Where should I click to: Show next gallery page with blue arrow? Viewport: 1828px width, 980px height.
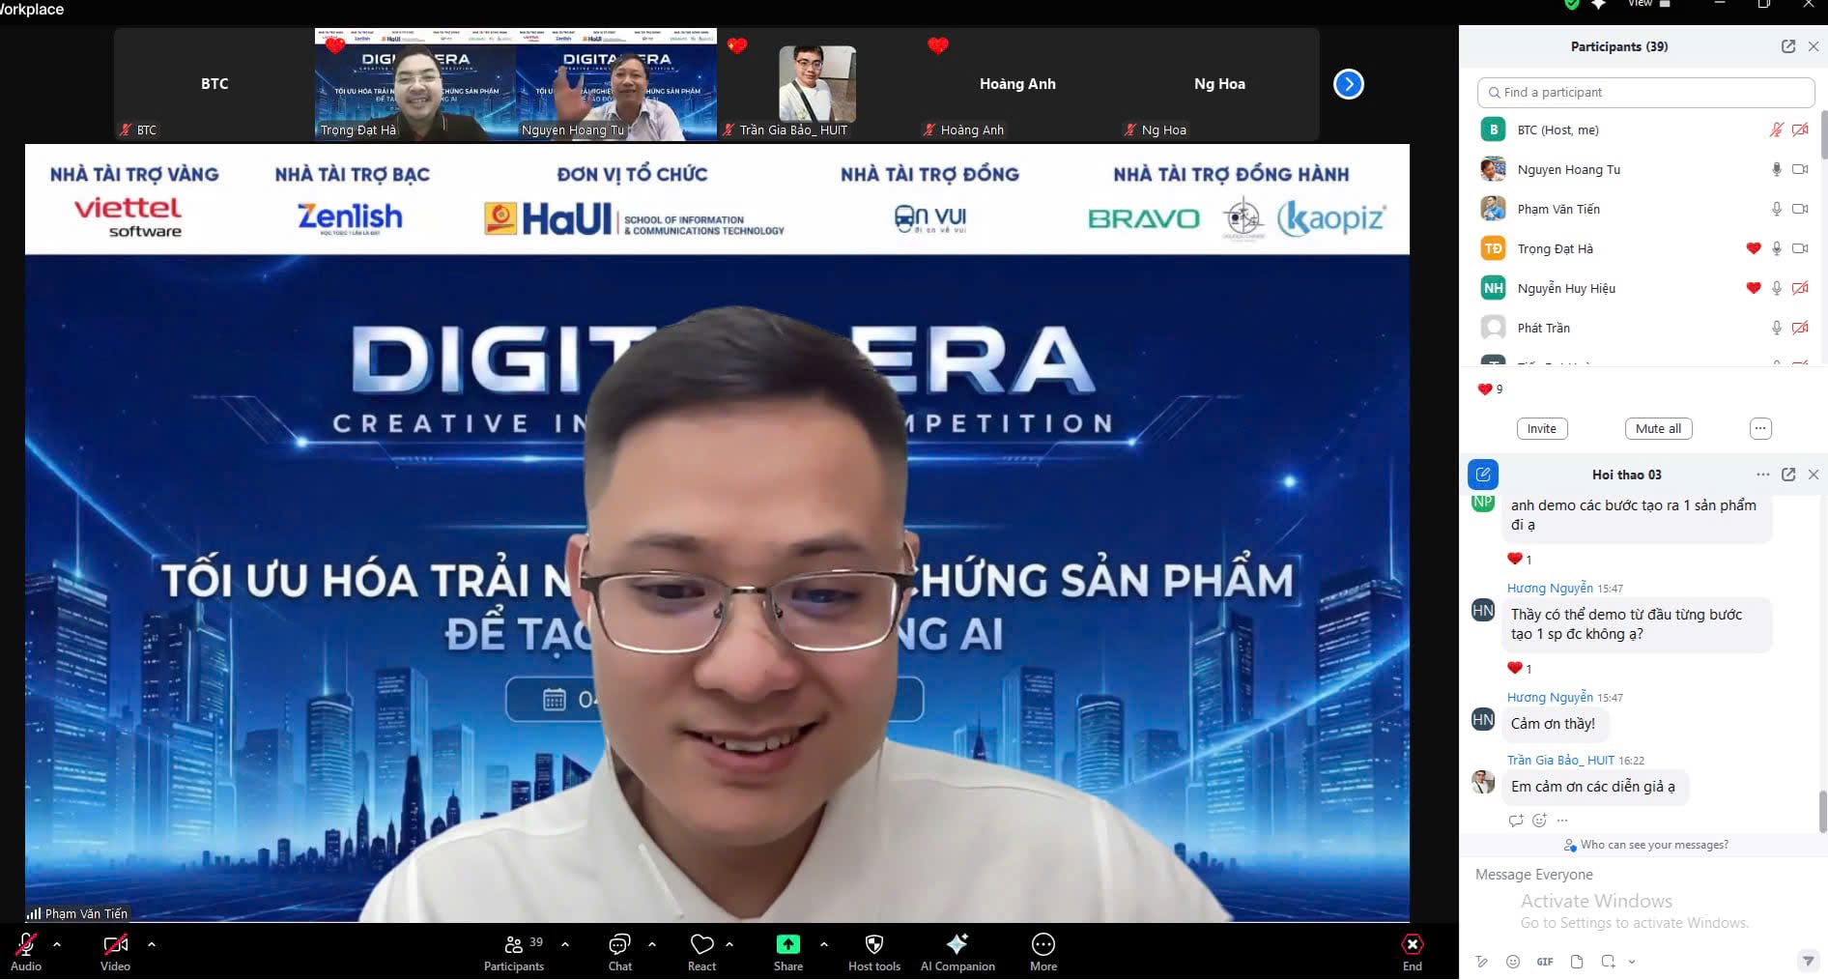point(1349,84)
